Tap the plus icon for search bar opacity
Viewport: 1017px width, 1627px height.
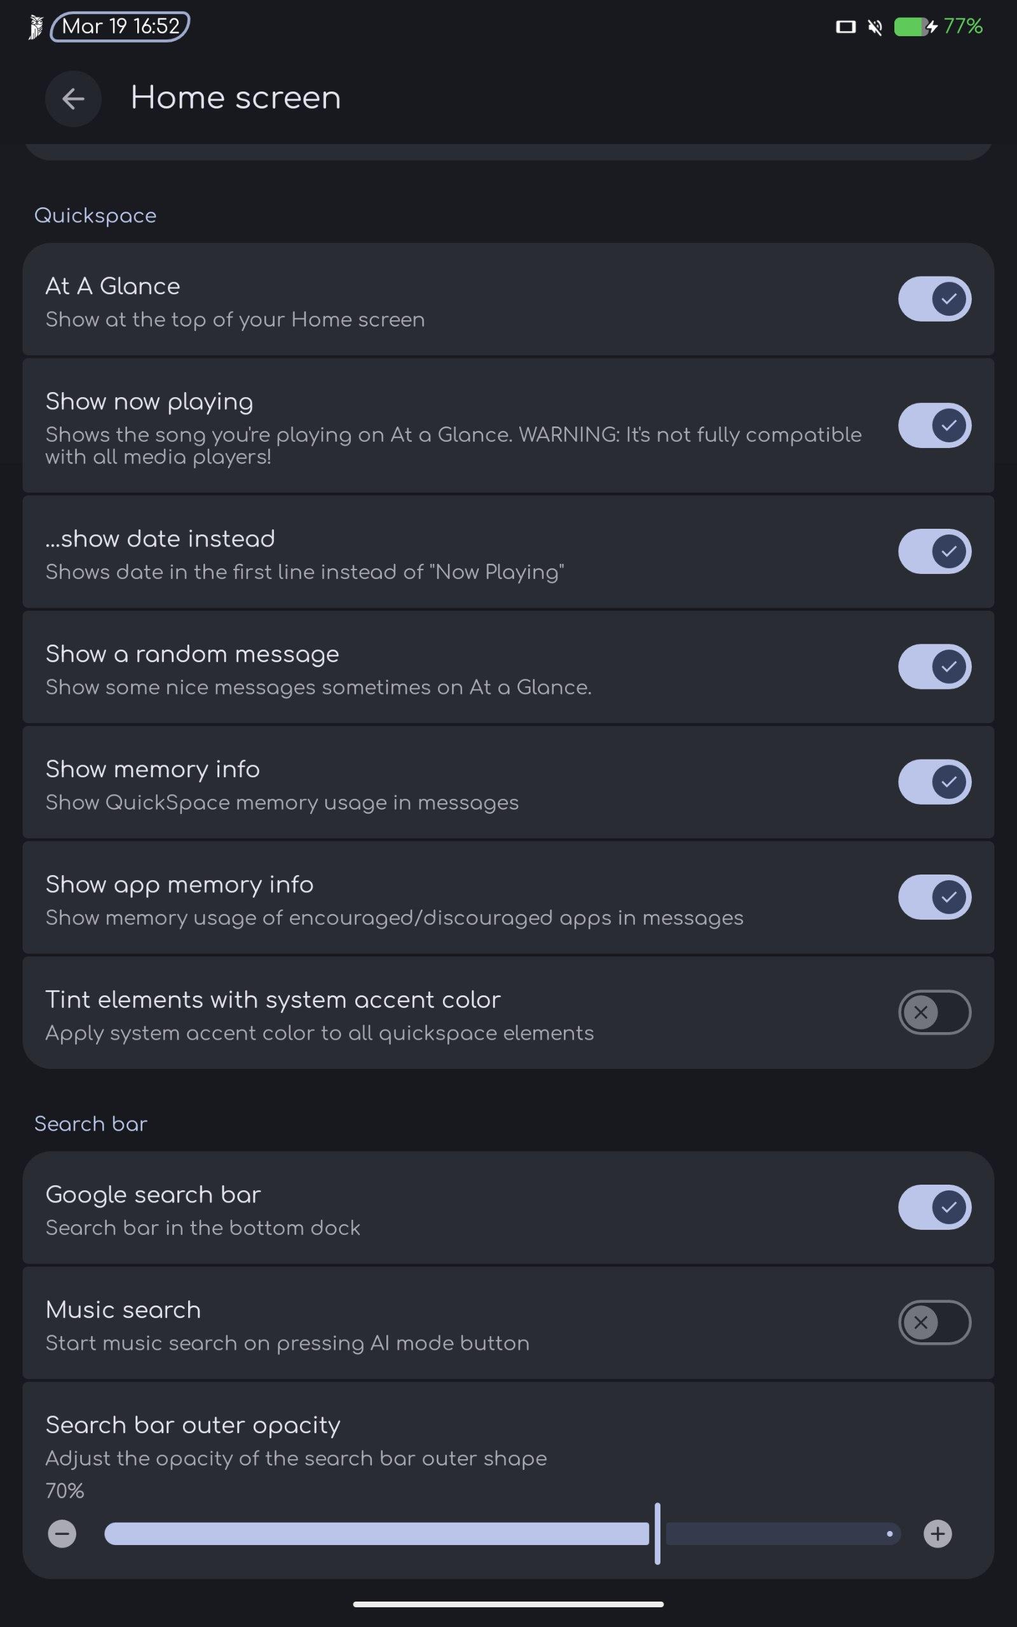click(x=937, y=1534)
